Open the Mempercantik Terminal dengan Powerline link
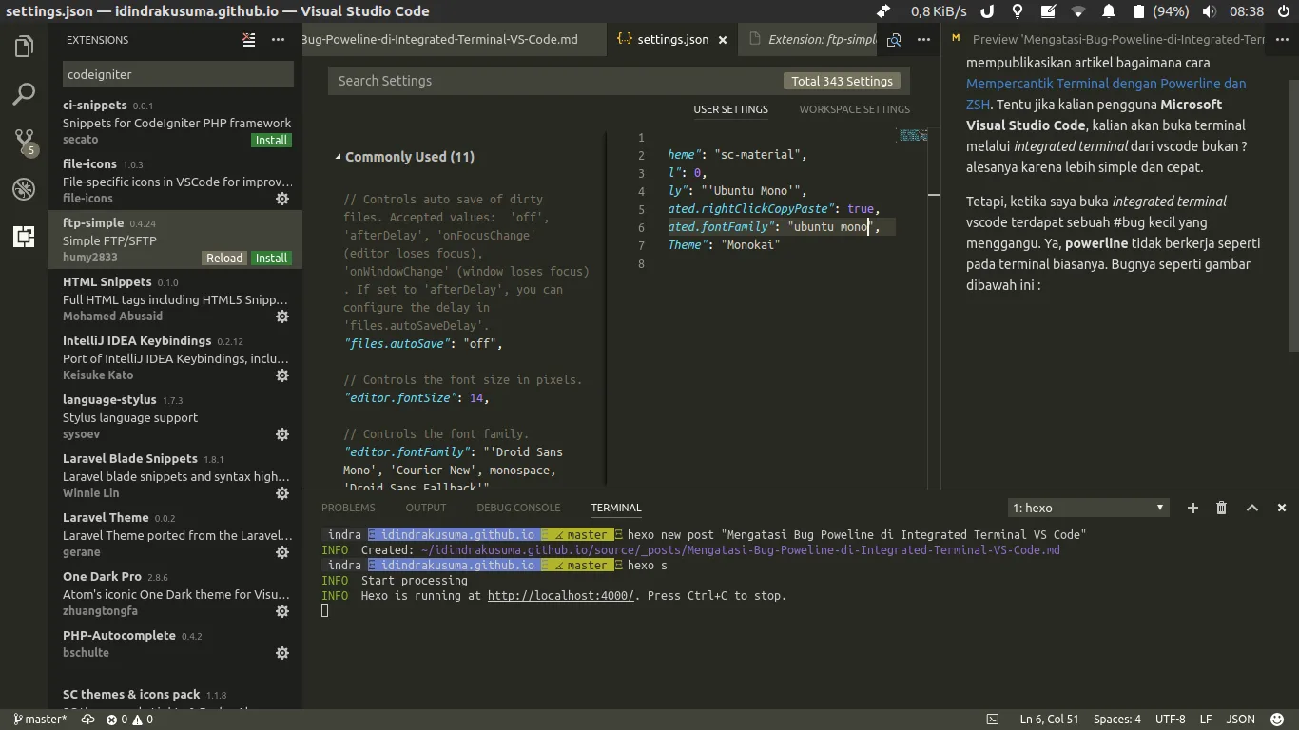The width and height of the screenshot is (1299, 730). (x=1106, y=93)
